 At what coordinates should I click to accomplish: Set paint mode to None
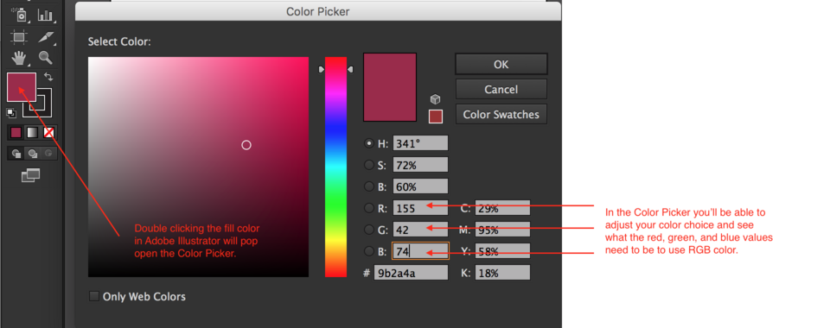coord(48,133)
